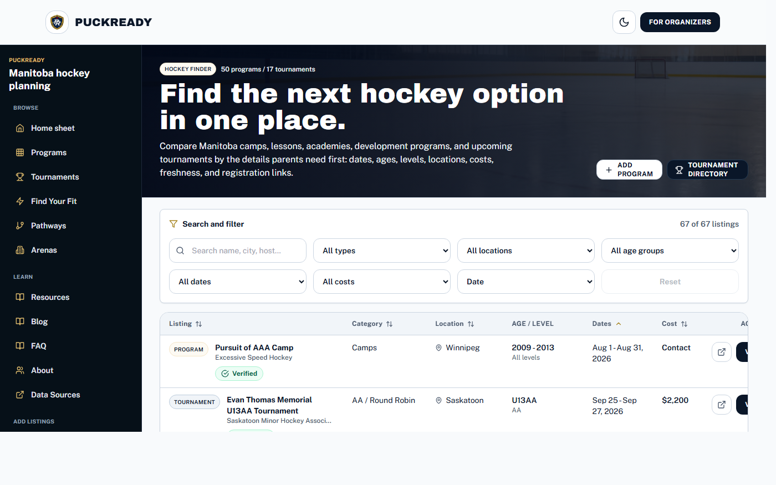
Task: Click the Find Your Fit lightning icon
Action: pyautogui.click(x=20, y=201)
